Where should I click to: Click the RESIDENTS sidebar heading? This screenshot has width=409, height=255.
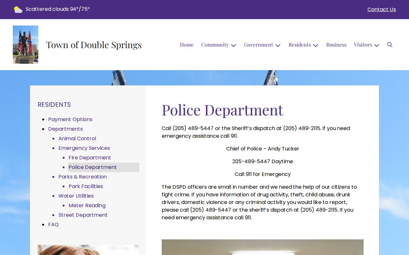[x=54, y=105]
